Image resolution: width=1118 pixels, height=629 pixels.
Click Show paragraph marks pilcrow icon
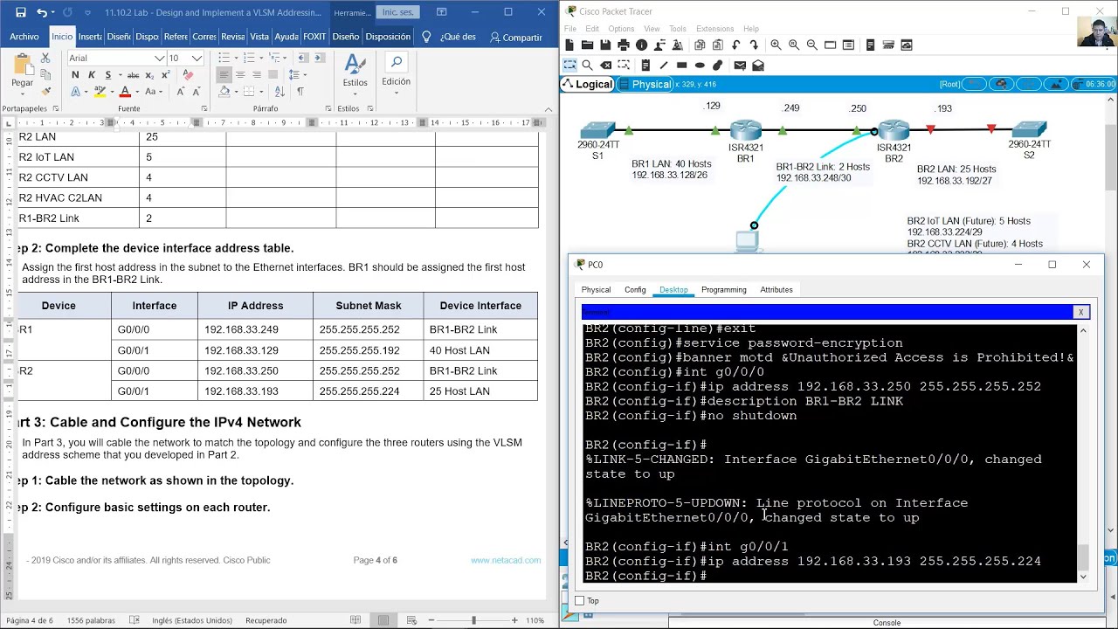pos(300,91)
